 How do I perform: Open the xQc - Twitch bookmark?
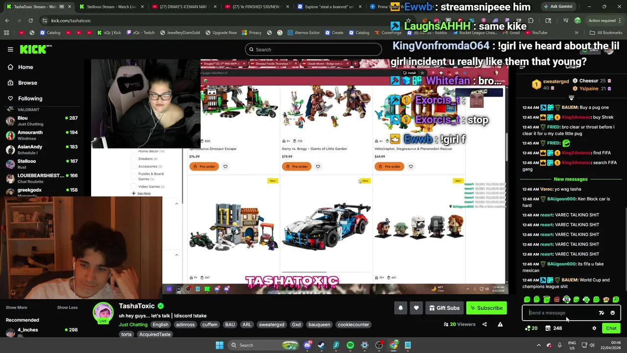[x=141, y=33]
